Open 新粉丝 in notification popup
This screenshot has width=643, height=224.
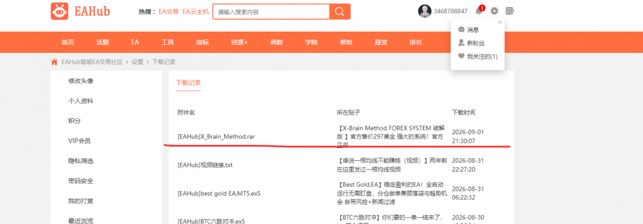[476, 43]
